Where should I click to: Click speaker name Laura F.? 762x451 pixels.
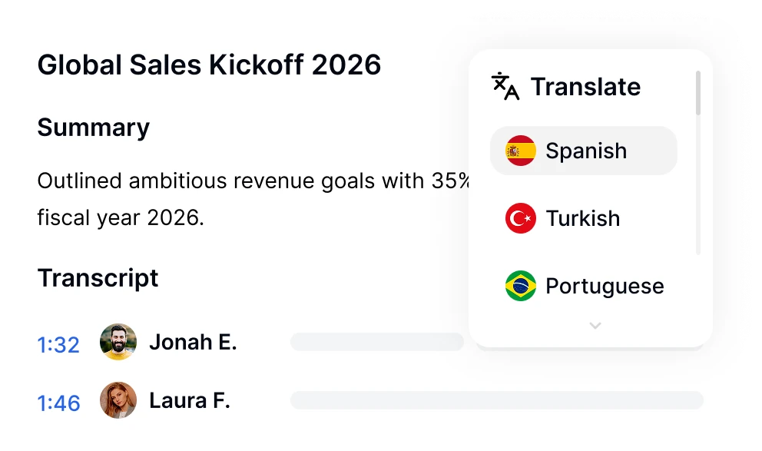coord(190,400)
